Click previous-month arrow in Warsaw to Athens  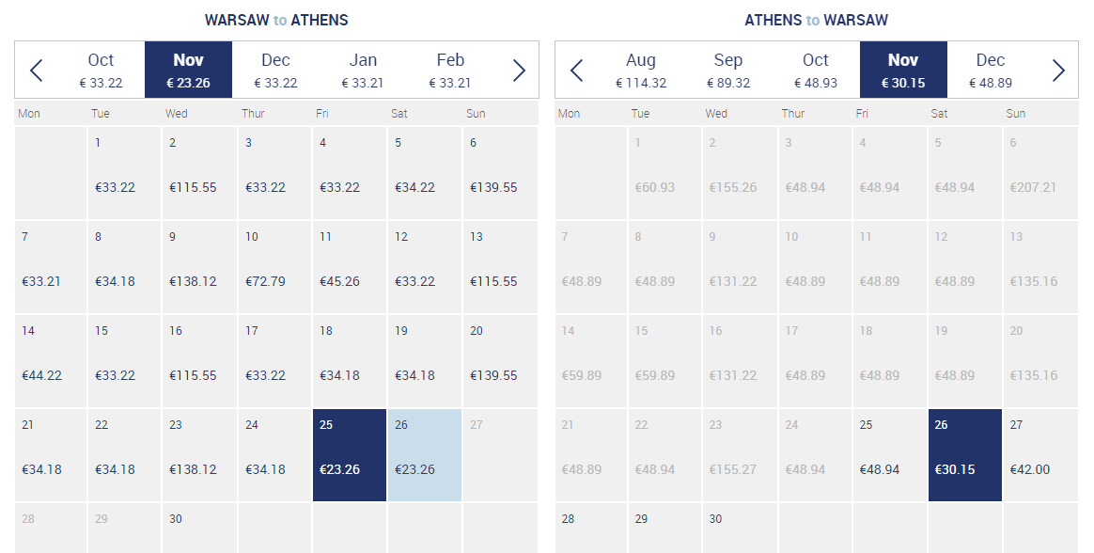coord(37,70)
